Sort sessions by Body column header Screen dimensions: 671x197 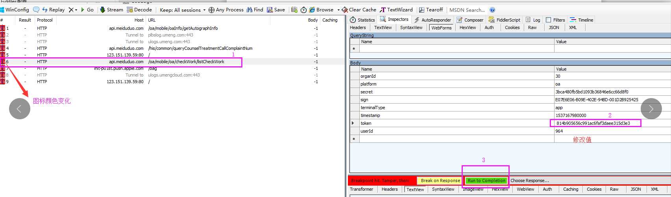click(313, 20)
